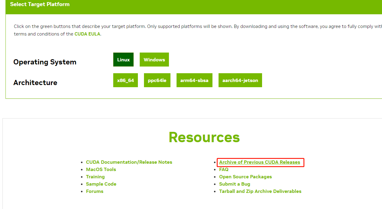Click the Operating System label
The image size is (382, 209).
pos(45,62)
